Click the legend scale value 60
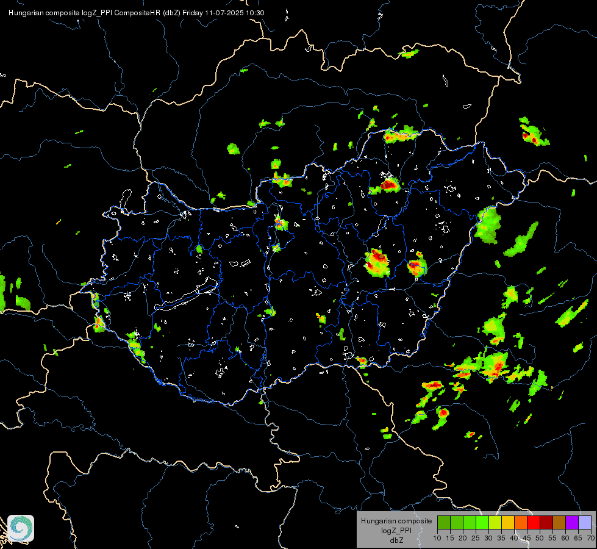Screen dimensions: 597x549 tap(565, 539)
